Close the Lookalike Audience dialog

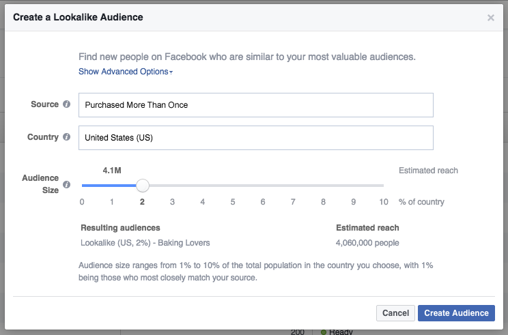491,18
